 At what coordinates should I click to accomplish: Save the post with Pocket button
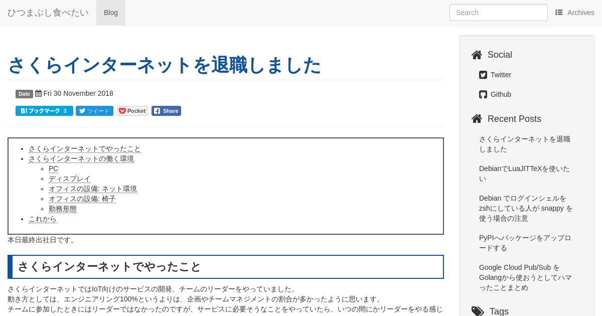point(132,111)
